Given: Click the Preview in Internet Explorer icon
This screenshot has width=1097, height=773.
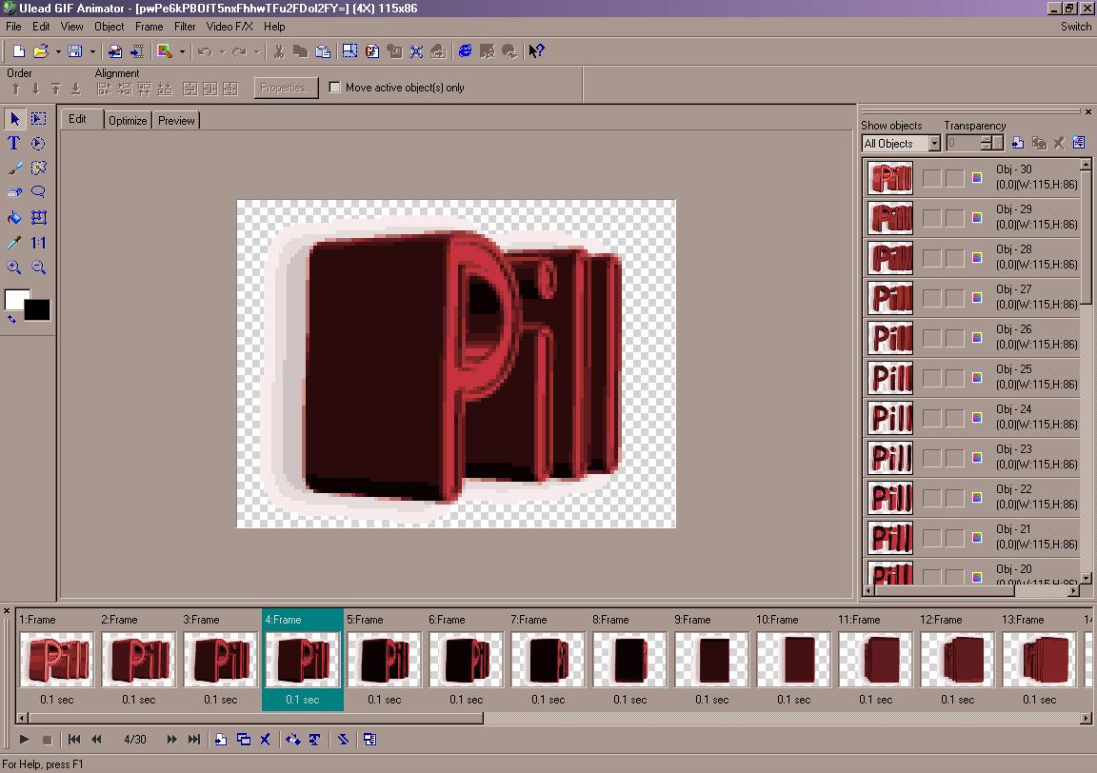Looking at the screenshot, I should click(x=465, y=51).
